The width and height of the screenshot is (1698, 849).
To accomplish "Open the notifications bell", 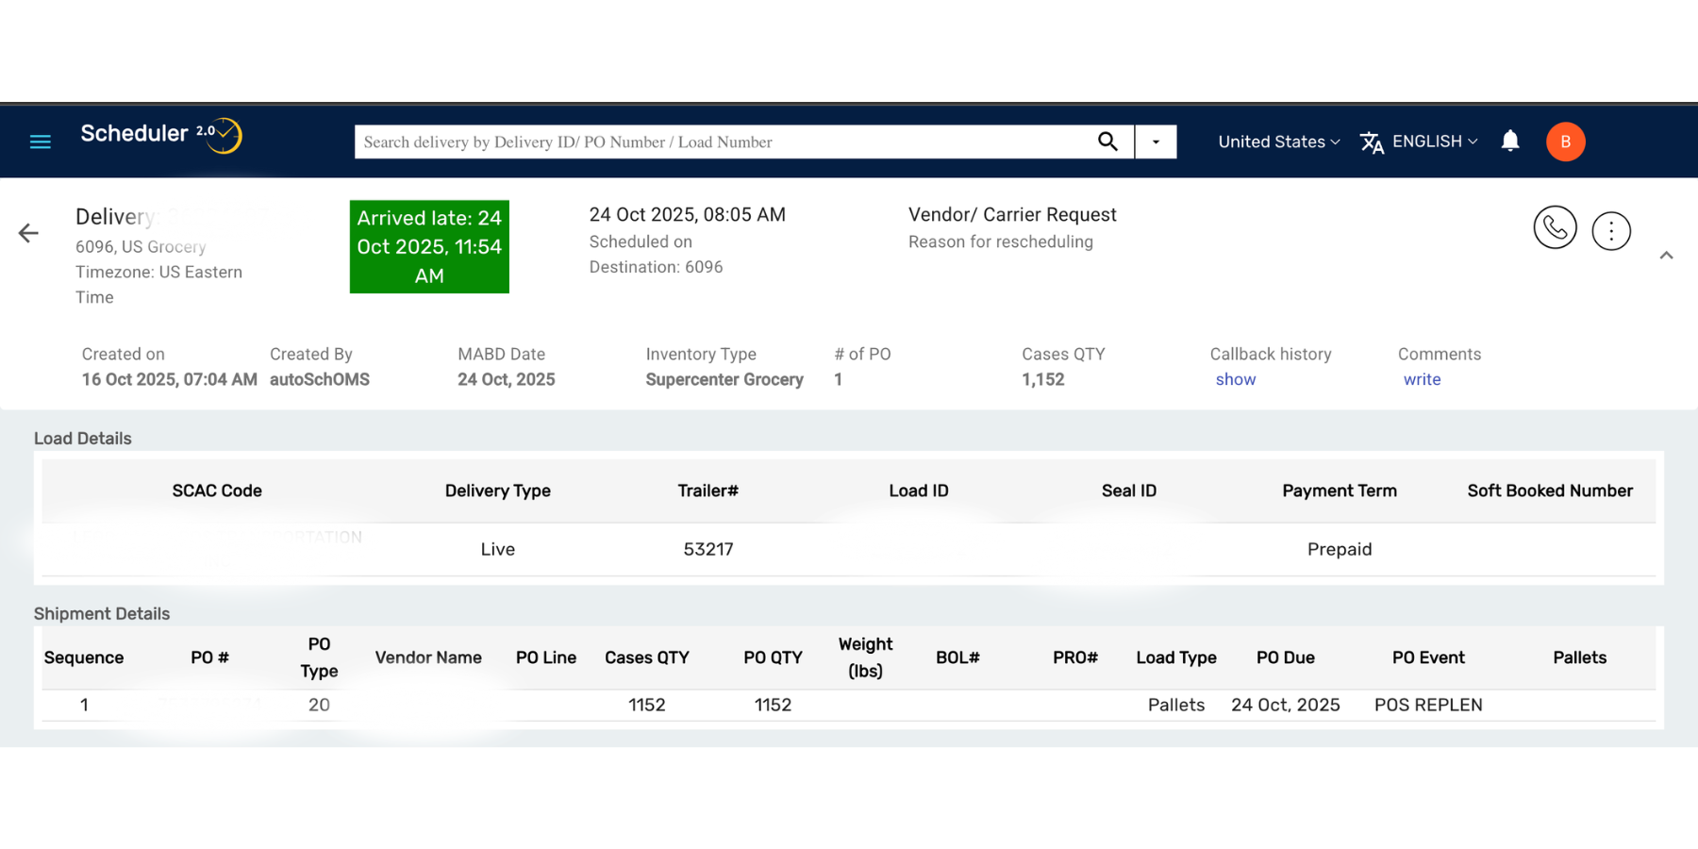I will [x=1510, y=141].
